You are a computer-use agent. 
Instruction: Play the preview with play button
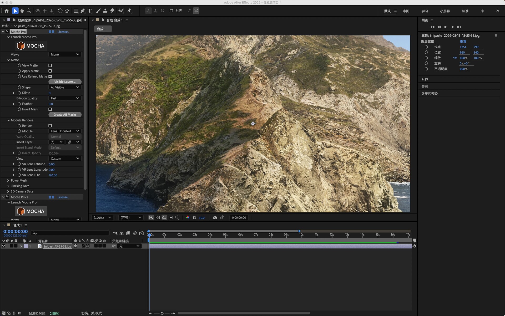(x=446, y=27)
